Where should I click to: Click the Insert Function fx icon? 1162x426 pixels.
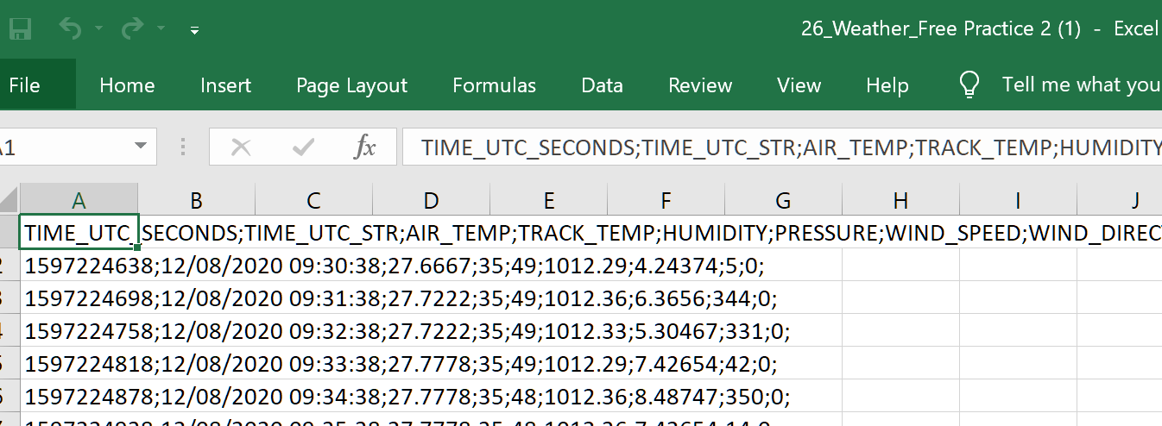365,147
